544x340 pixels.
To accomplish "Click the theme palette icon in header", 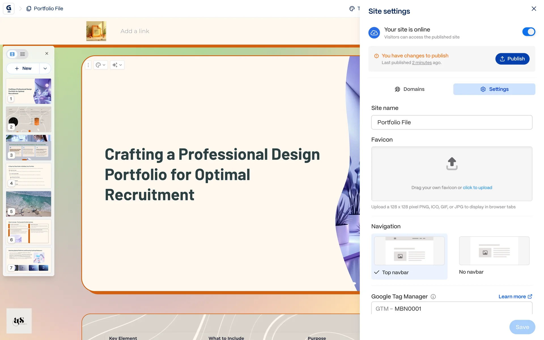I will click(x=352, y=8).
